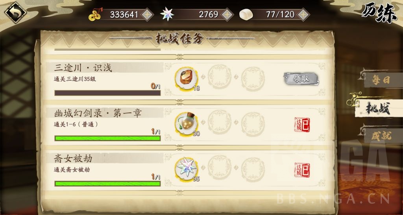
Task: Add more gold coins with plus
Action: 147,15
